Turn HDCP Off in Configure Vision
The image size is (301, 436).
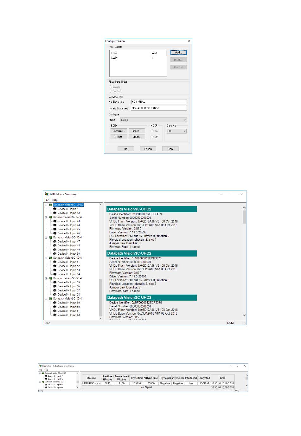[x=152, y=137]
